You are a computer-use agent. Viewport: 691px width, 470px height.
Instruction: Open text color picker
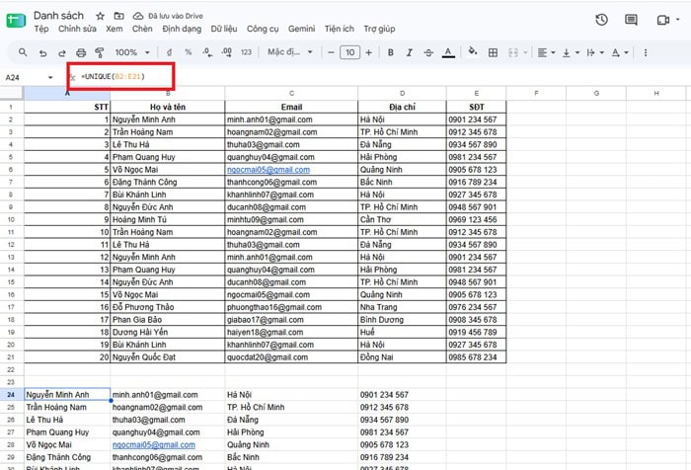pyautogui.click(x=448, y=53)
